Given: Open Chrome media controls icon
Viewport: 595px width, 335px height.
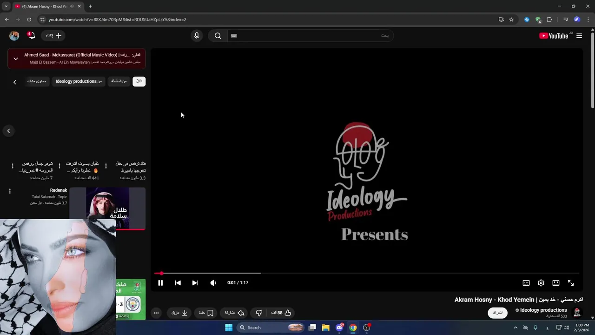Looking at the screenshot, I should click(x=566, y=20).
